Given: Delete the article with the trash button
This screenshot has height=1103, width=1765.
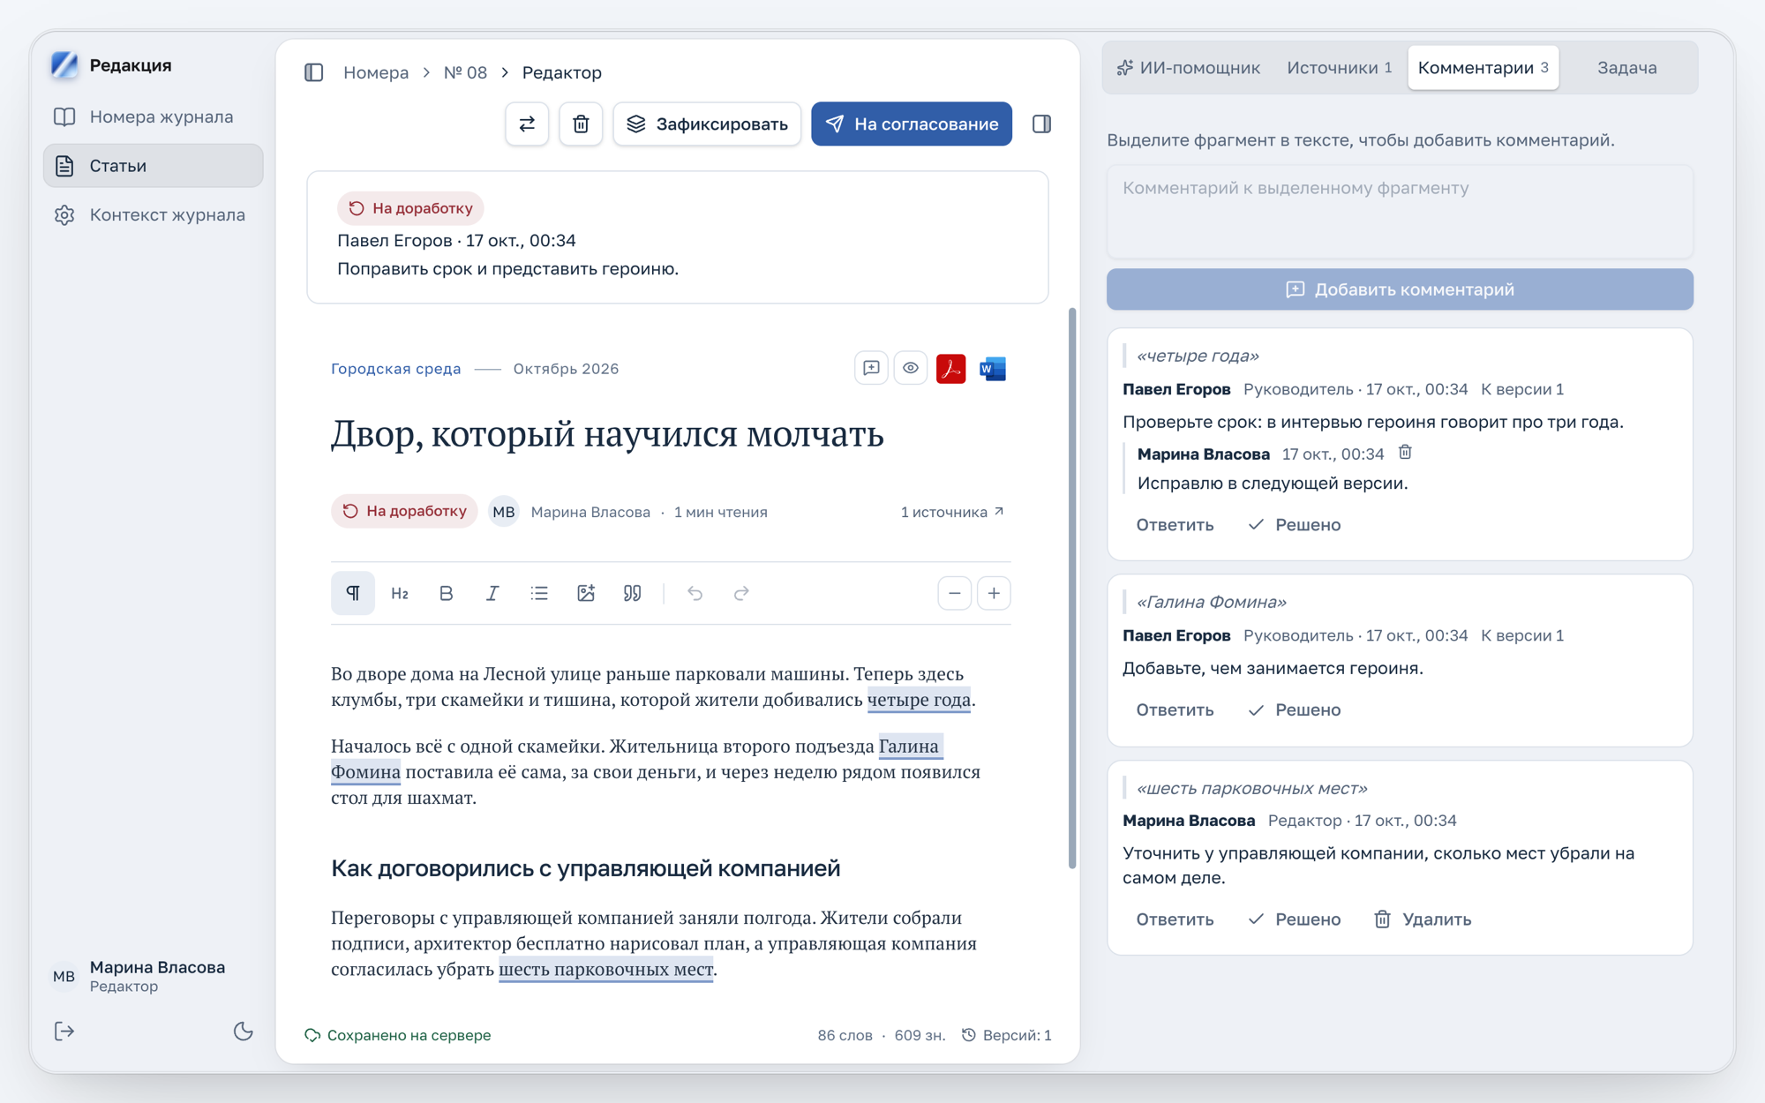Looking at the screenshot, I should tap(581, 124).
